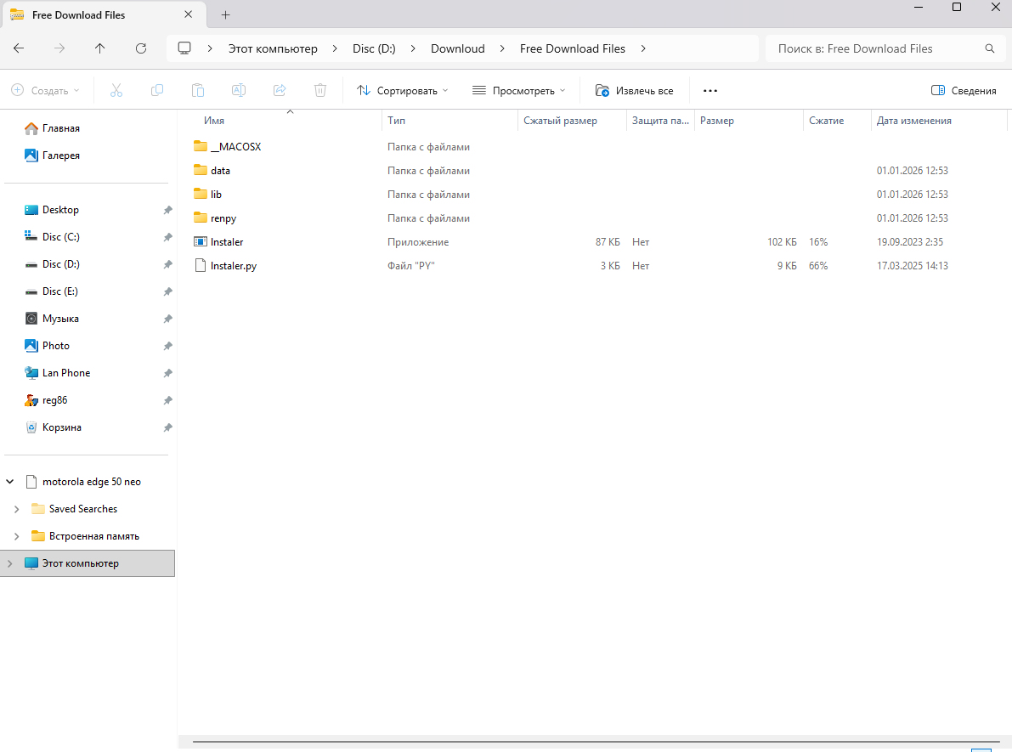Go up one folder level arrow

pyautogui.click(x=100, y=48)
